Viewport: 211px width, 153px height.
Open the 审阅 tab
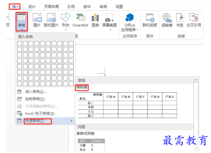(103, 7)
